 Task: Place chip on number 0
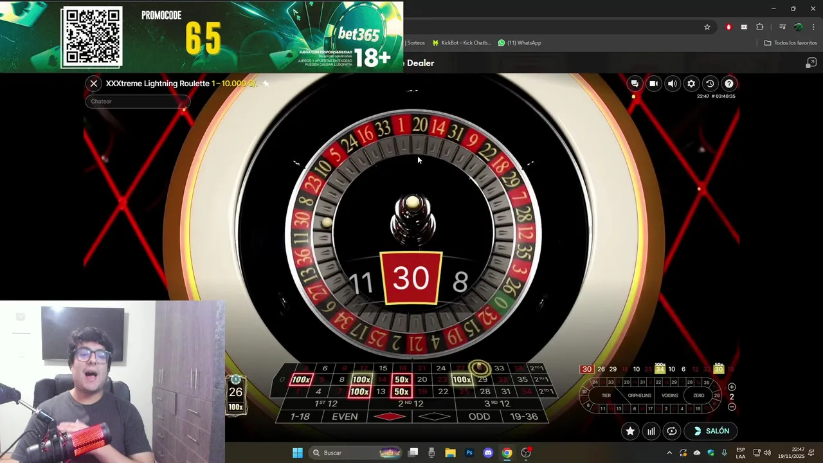click(282, 379)
